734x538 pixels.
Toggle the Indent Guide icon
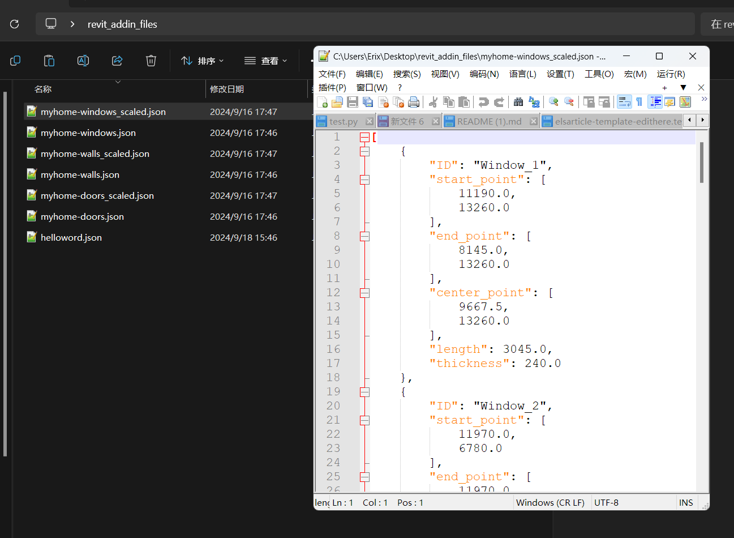(655, 102)
